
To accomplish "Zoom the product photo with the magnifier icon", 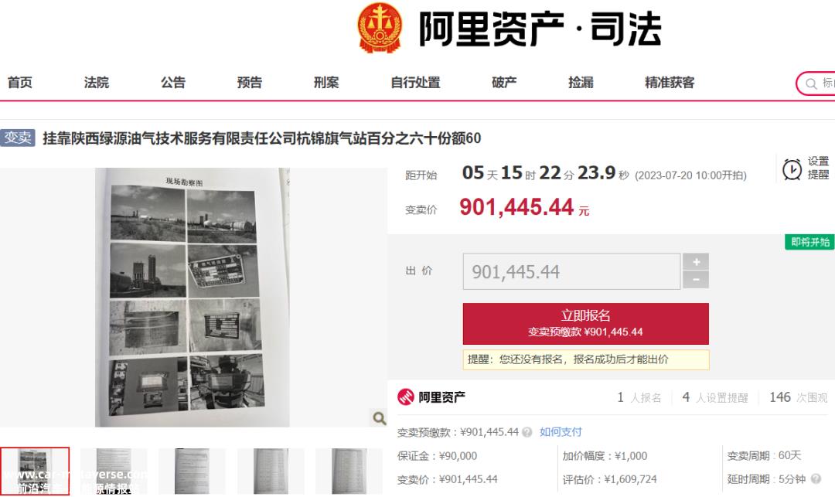I will click(379, 418).
